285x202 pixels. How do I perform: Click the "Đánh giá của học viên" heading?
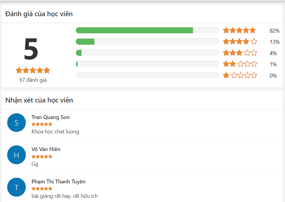tap(39, 14)
